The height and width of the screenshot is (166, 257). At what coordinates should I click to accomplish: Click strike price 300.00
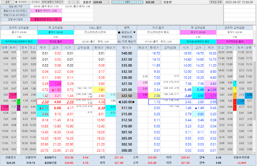pyautogui.click(x=127, y=150)
